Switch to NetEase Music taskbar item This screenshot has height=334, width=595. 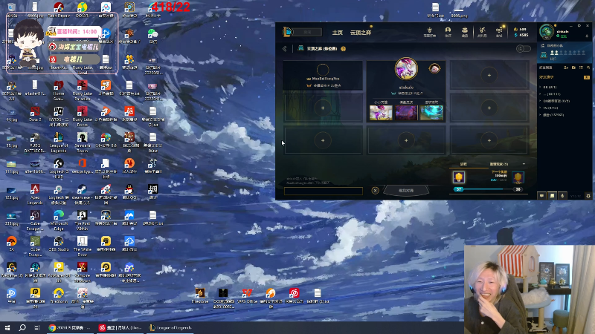point(120,327)
